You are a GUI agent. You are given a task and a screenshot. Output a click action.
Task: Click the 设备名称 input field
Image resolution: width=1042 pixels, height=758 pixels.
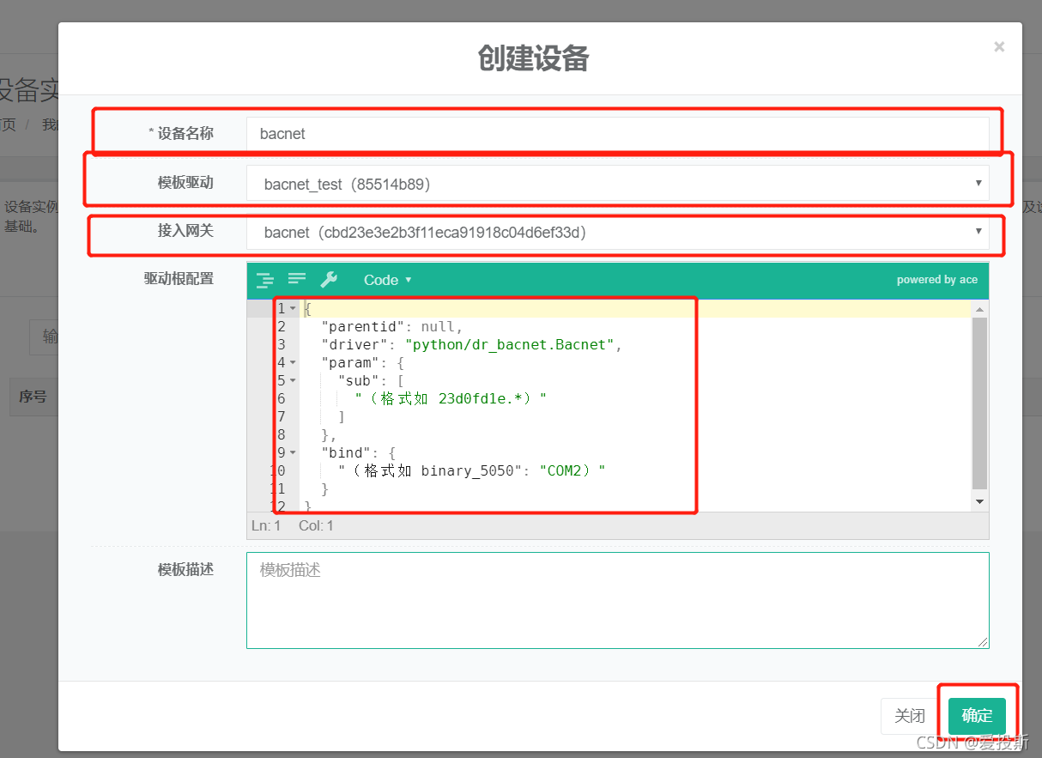[x=617, y=134]
